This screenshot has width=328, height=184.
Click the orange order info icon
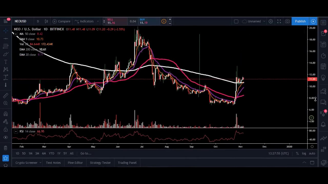[164, 21]
